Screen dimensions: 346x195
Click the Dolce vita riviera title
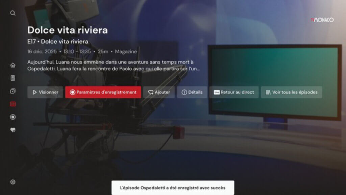point(68,30)
